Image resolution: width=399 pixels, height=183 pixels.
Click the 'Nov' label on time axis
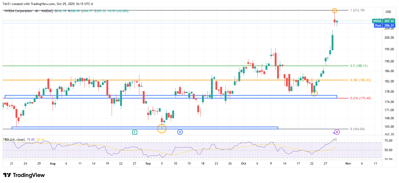pyautogui.click(x=348, y=164)
